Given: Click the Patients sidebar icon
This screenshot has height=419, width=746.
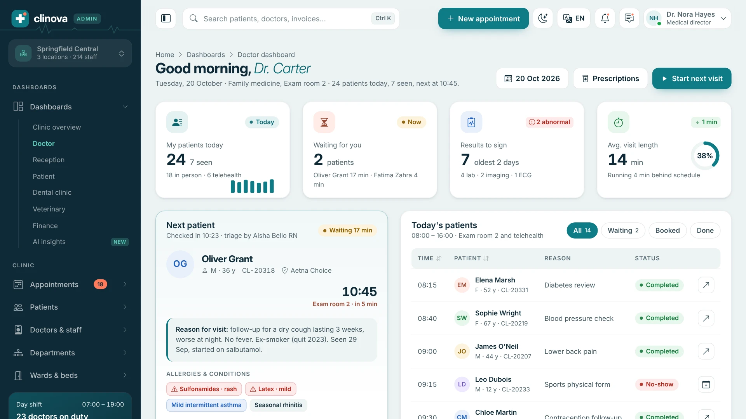Looking at the screenshot, I should point(18,307).
